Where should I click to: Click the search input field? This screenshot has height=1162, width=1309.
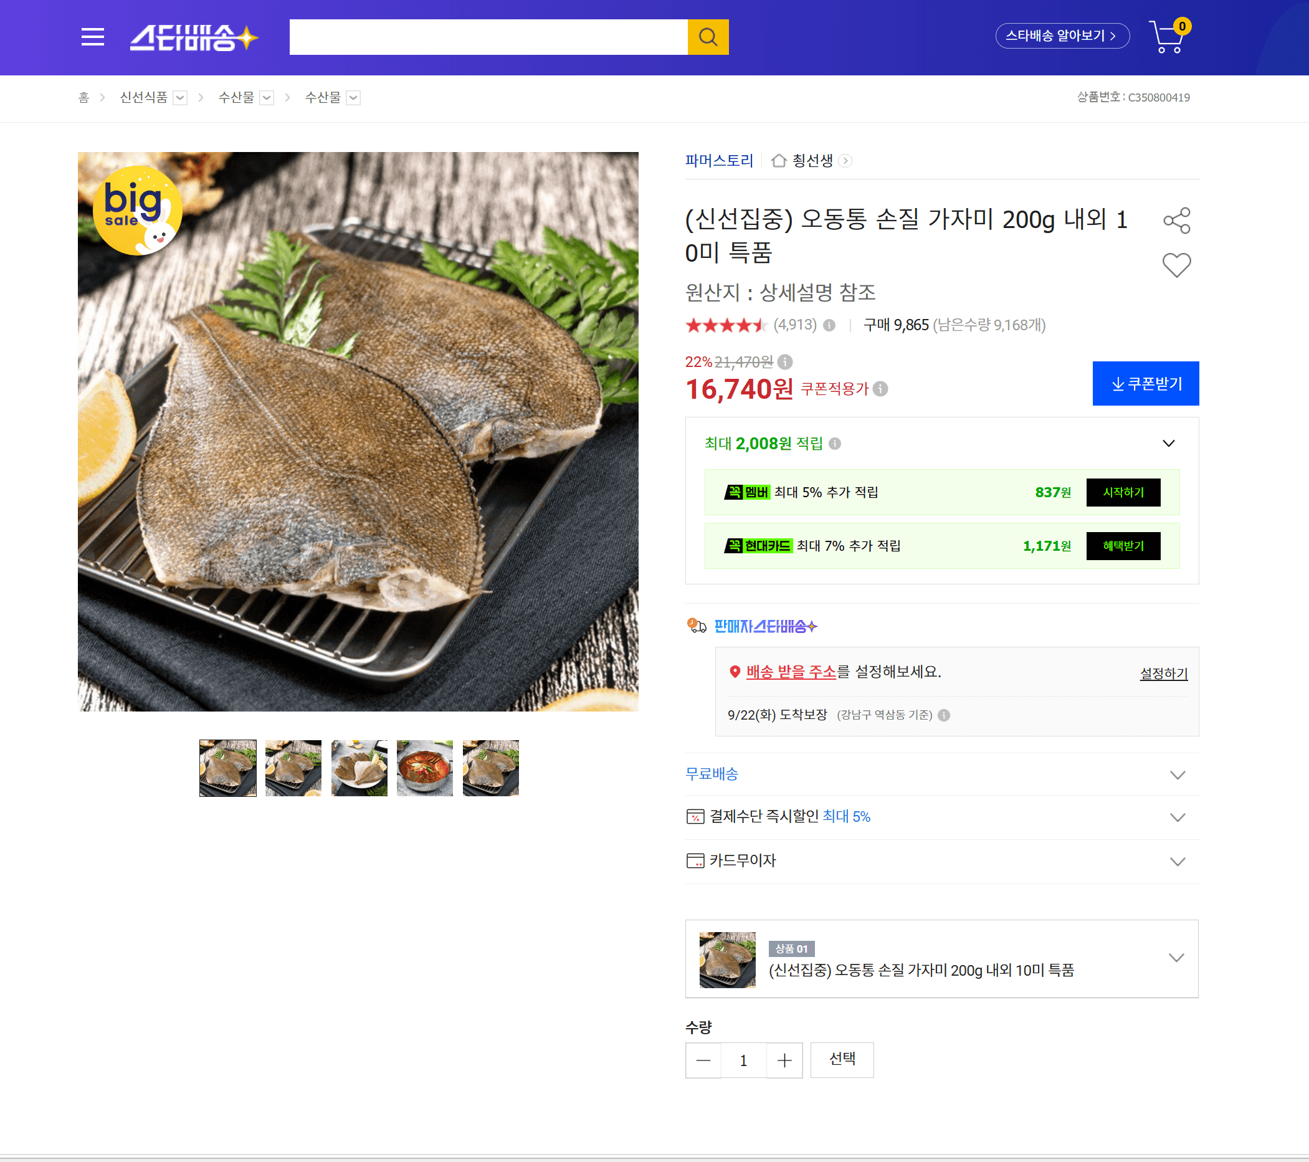[x=488, y=37]
